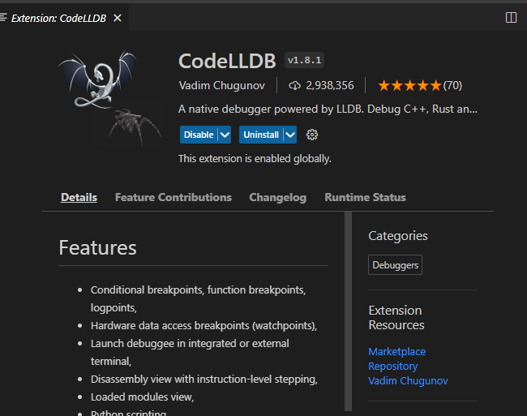Close the Extension: CodeLLDB tab
This screenshot has width=527, height=416.
point(118,18)
